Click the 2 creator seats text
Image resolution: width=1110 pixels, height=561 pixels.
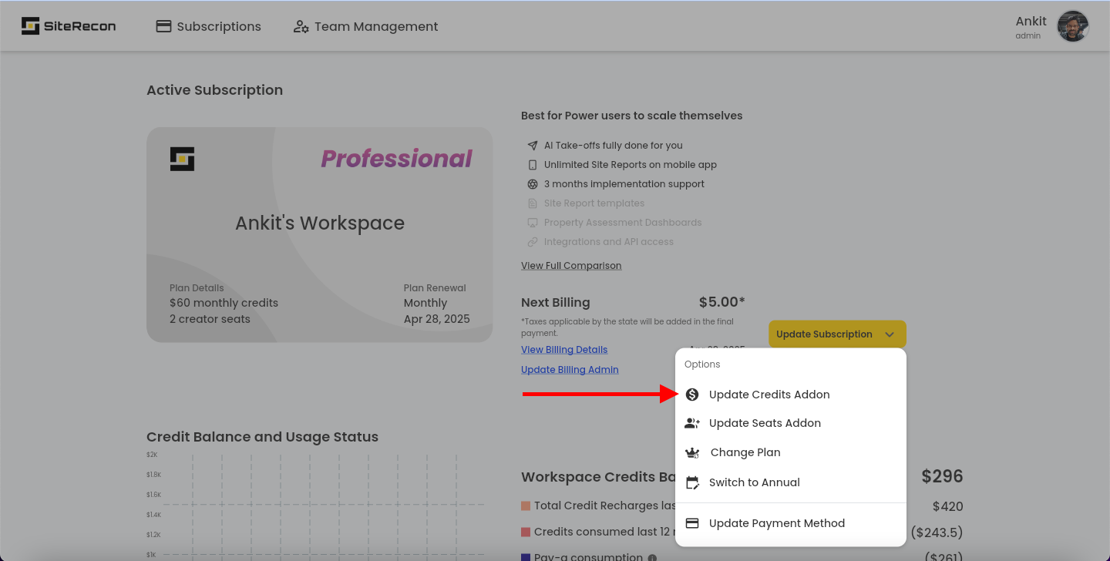210,319
